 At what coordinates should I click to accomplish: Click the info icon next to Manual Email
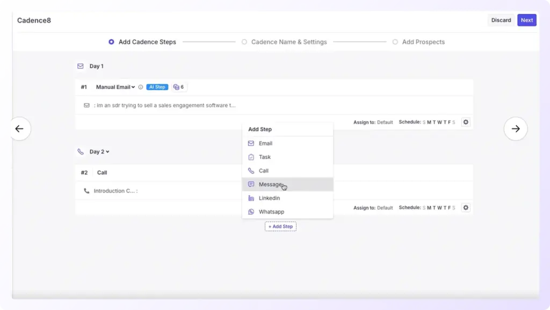tap(141, 86)
